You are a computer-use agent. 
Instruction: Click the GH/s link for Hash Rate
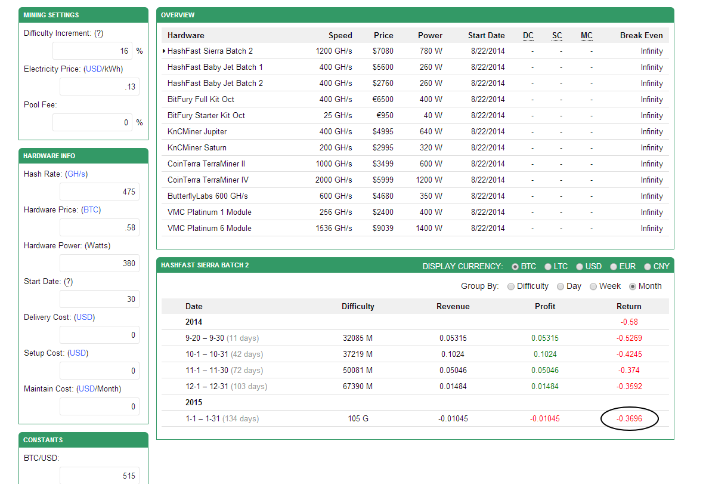[76, 174]
